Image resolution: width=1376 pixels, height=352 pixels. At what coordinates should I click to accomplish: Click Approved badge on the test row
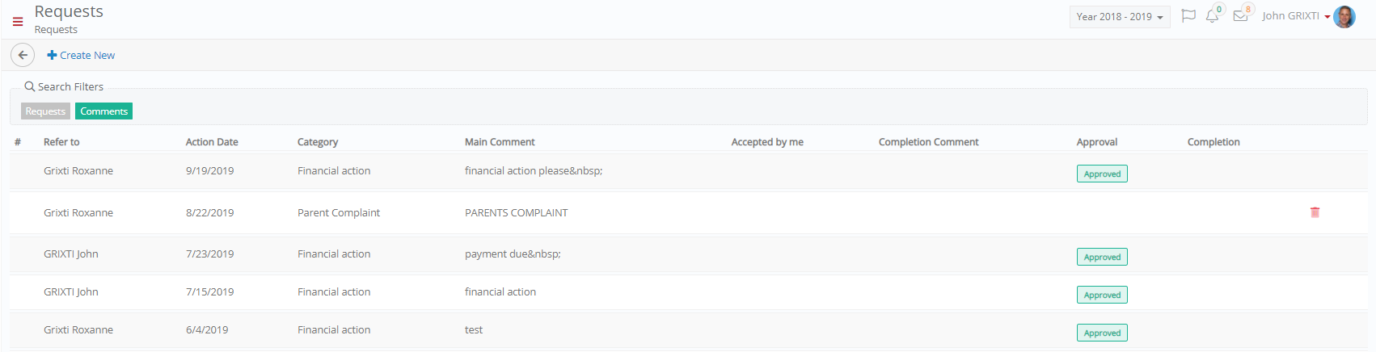click(1102, 333)
